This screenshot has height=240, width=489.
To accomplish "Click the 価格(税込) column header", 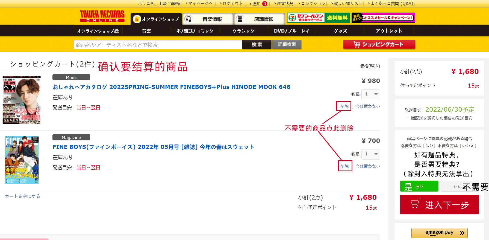I will tap(370, 66).
